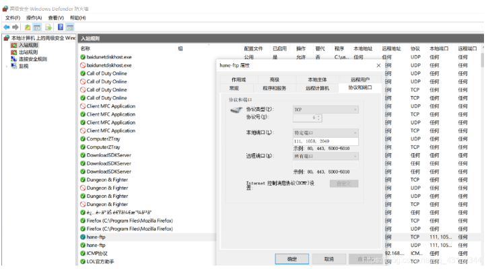
Task: Click the 自定义 ICMP settings button
Action: 344,184
